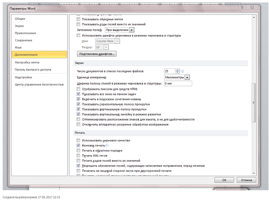
Task: Uncheck Показывать все окна на панели задач
Action: pos(78,94)
